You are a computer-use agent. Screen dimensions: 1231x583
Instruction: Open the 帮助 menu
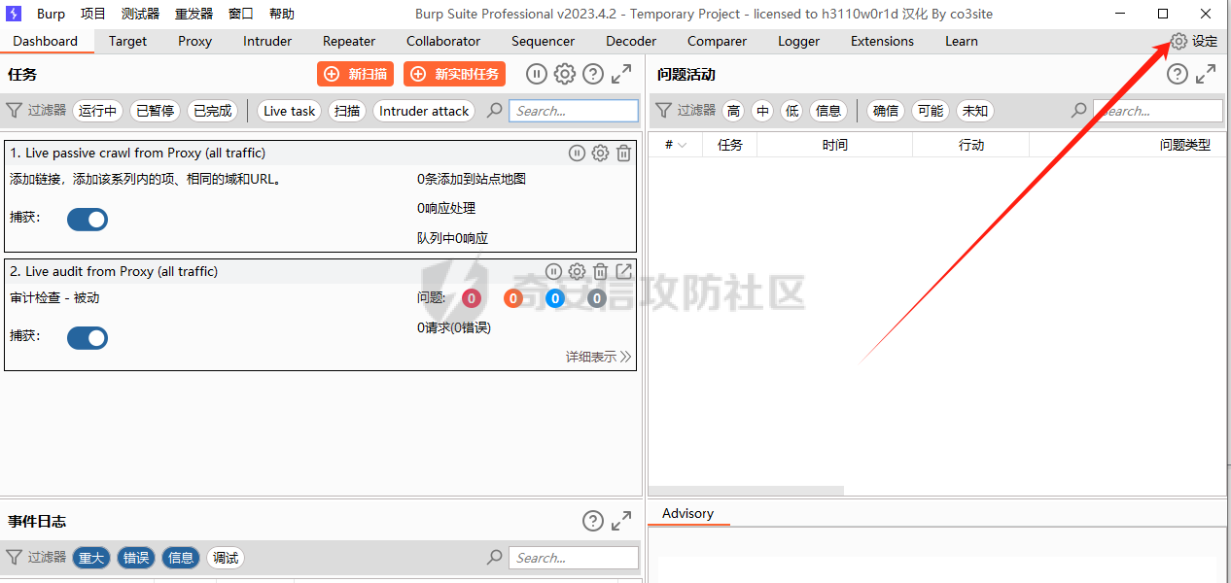[x=282, y=14]
